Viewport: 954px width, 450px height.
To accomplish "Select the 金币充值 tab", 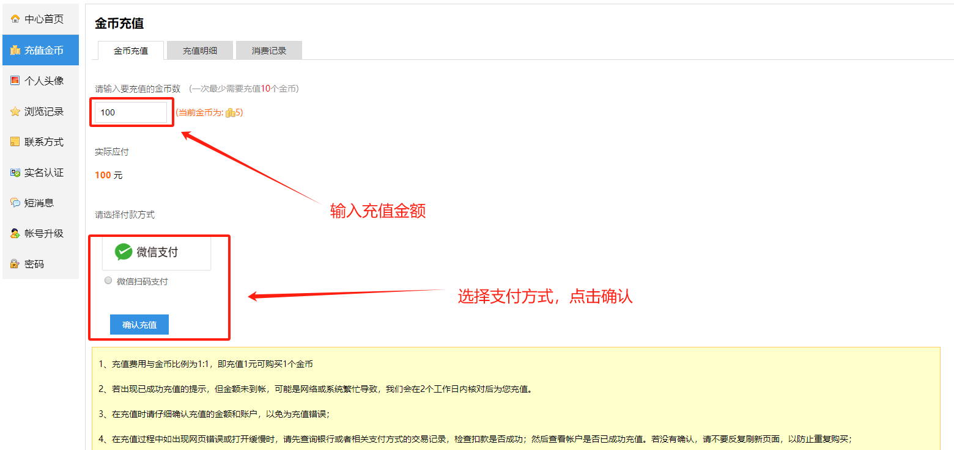I will (130, 51).
